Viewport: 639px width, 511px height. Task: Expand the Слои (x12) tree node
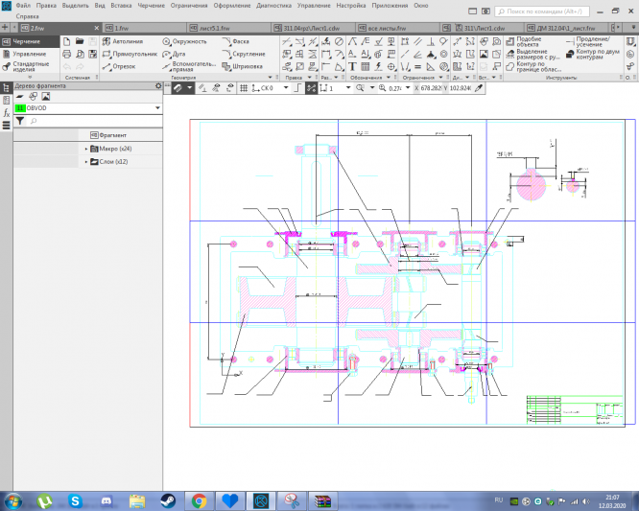coord(86,162)
